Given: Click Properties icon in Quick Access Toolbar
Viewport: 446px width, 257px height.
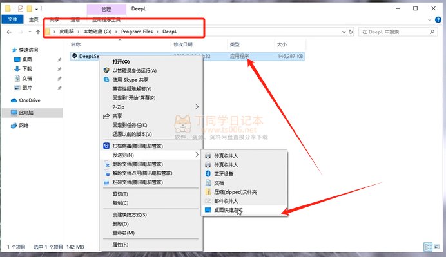Looking at the screenshot, I should pyautogui.click(x=21, y=9).
